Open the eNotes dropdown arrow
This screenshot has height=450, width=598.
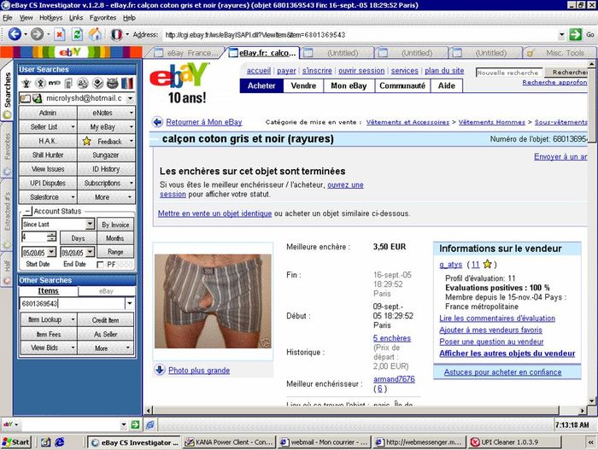pyautogui.click(x=132, y=113)
